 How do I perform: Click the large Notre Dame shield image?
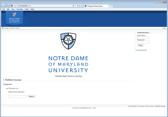[68, 41]
